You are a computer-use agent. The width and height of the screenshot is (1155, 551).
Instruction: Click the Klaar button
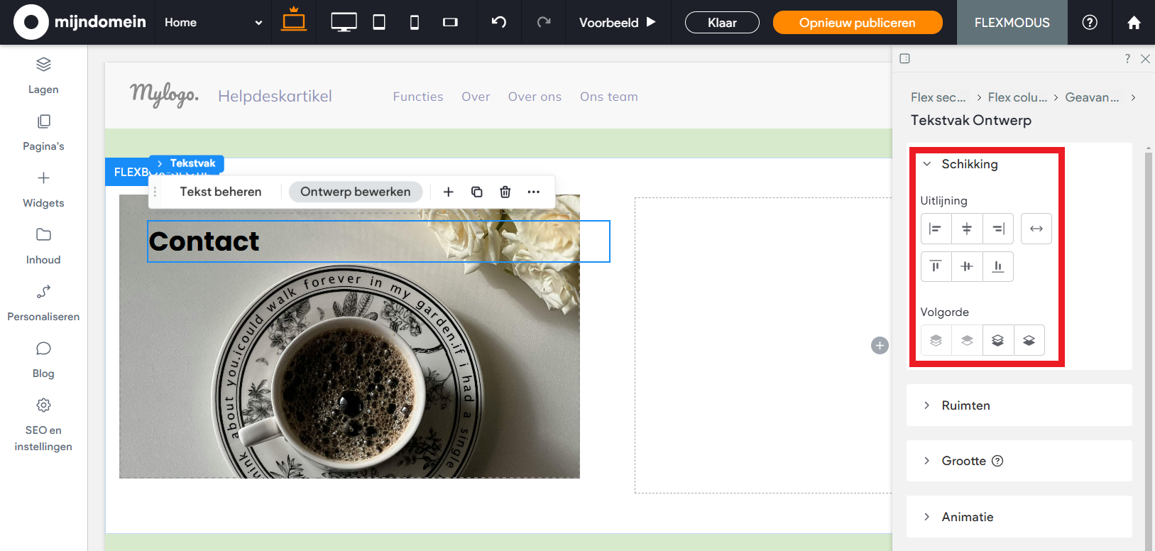pyautogui.click(x=722, y=23)
